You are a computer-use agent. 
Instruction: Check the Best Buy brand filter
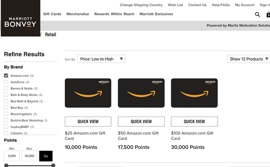pos(6,108)
